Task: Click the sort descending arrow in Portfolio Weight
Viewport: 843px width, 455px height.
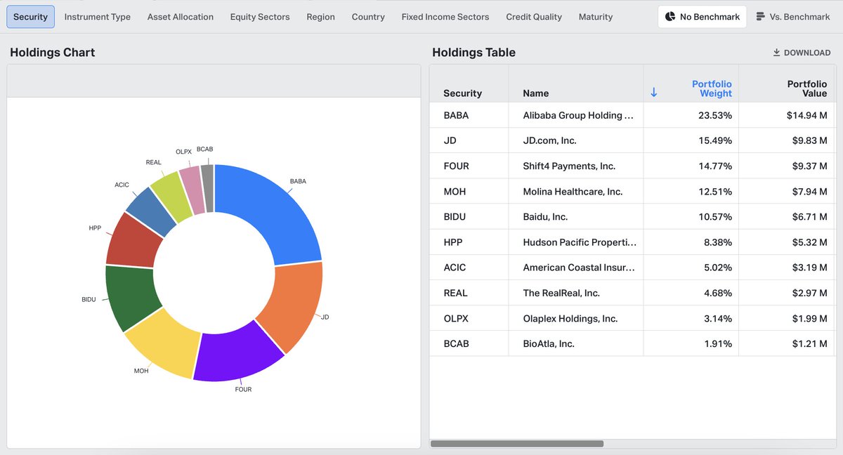Action: 654,93
